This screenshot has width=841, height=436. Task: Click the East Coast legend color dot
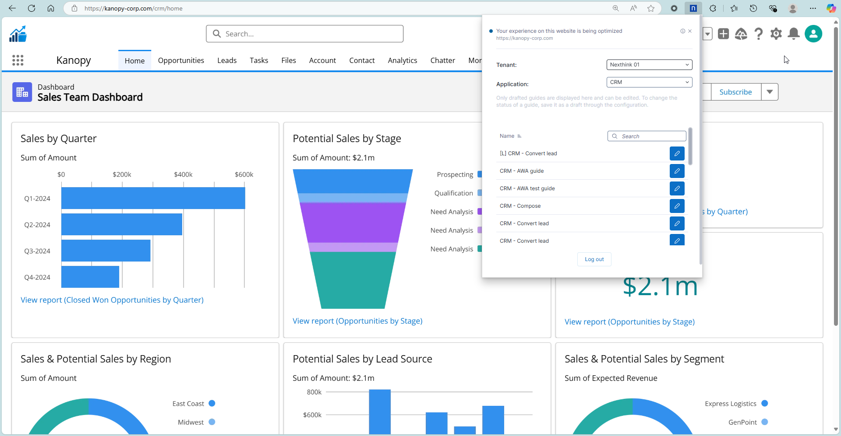point(212,403)
